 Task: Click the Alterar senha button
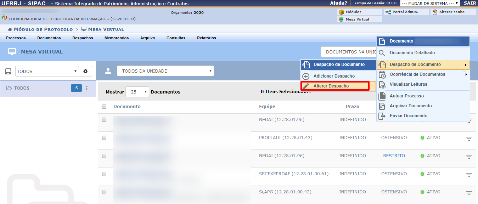coord(453,12)
